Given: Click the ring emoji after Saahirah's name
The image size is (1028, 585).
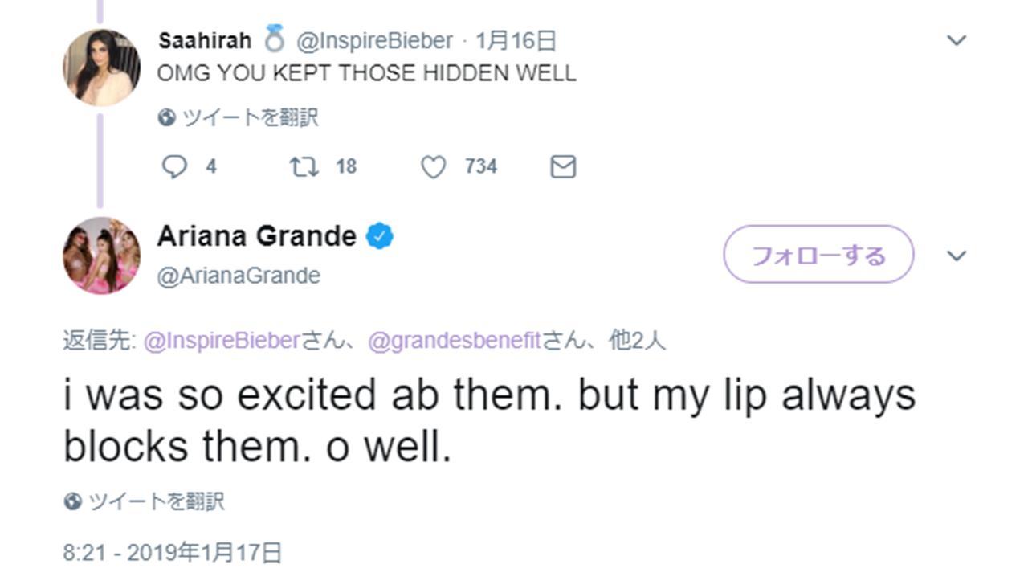Looking at the screenshot, I should pos(274,40).
